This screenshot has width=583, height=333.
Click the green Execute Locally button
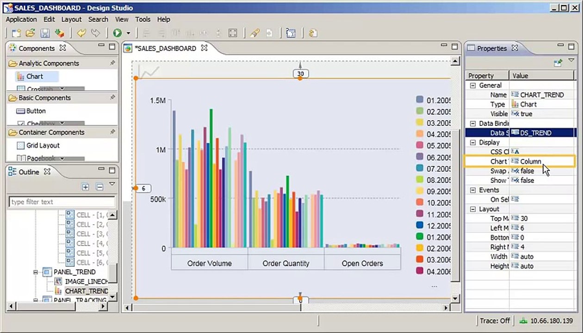click(x=118, y=33)
